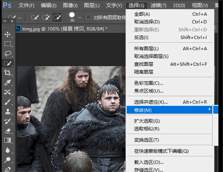Select the Clone Stamp tool
The width and height of the screenshot is (223, 172).
[x=8, y=112]
